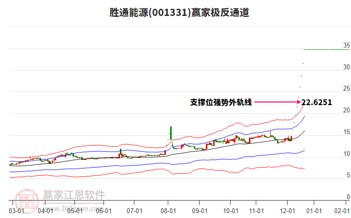This screenshot has height=218, width=351.
Task: Click the 07-01 date axis label
Action: (x=134, y=211)
